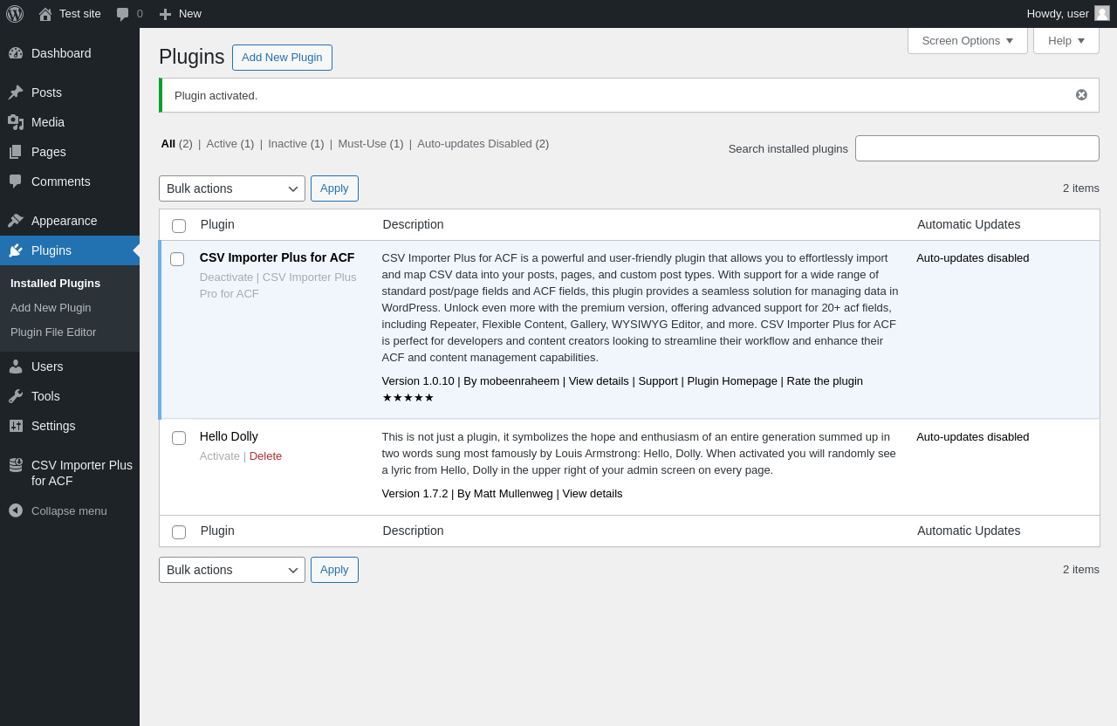Sort by the Plugin column header
This screenshot has width=1117, height=726.
click(217, 224)
